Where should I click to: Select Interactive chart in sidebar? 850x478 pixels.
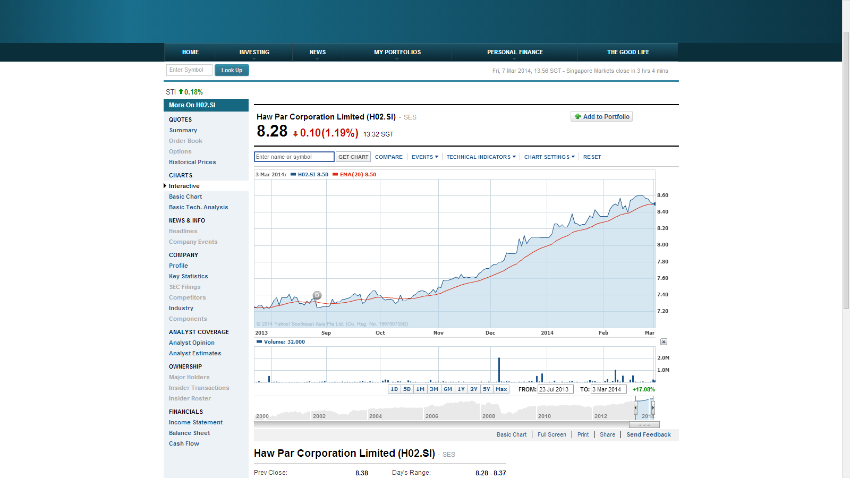coord(184,186)
